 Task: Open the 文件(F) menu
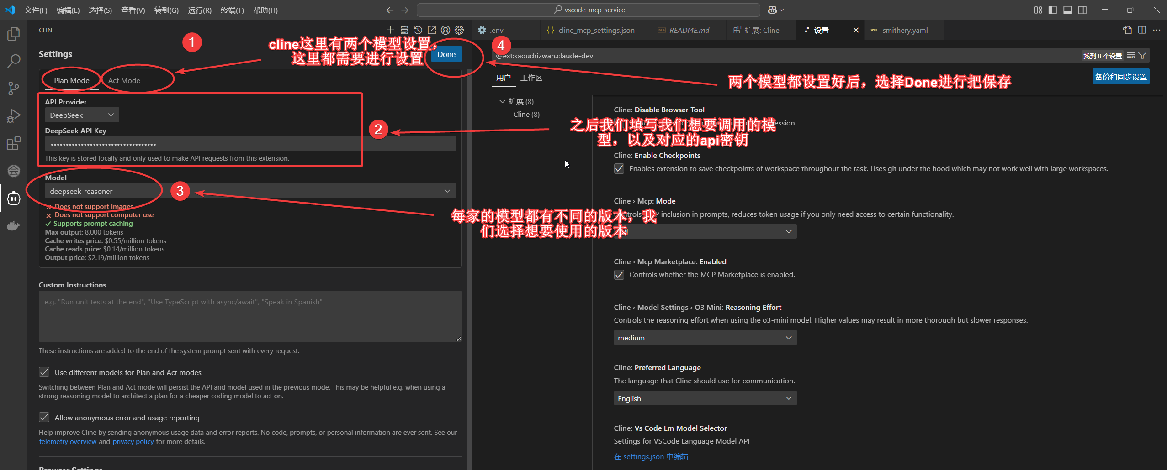36,10
